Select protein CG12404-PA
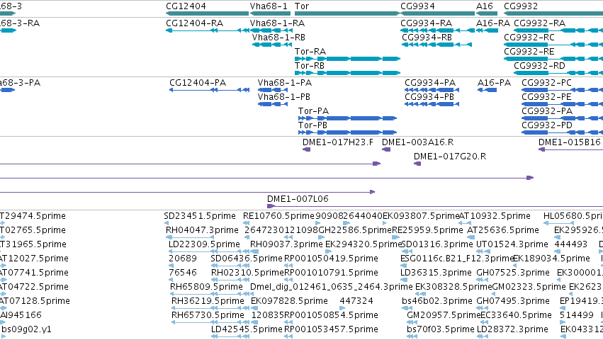 click(198, 83)
